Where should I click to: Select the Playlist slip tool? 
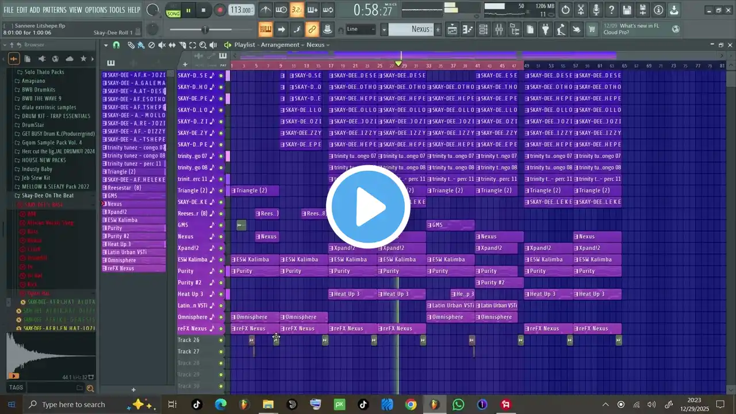coord(172,45)
